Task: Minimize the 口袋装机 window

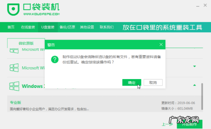Action: click(x=198, y=6)
